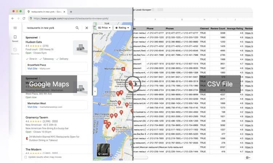273x163 pixels.
Task: Click the Raoul's restaurant map pin
Action: click(119, 103)
